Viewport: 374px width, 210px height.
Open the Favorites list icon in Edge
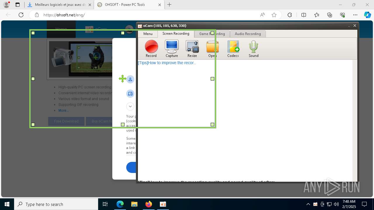317,15
